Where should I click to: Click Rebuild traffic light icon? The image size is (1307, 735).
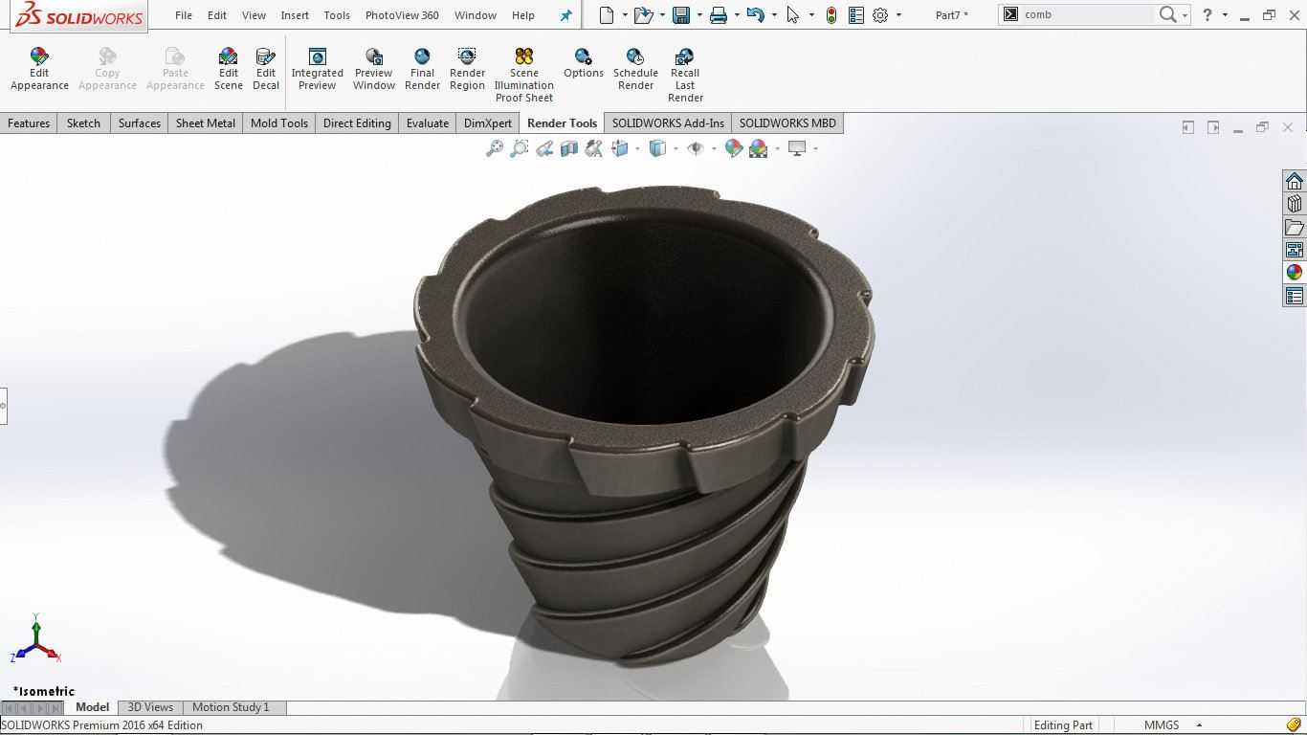(x=831, y=14)
